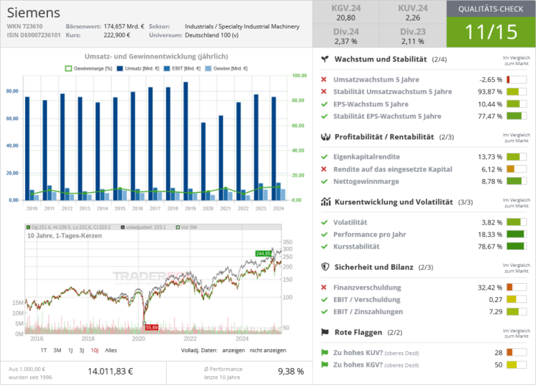This screenshot has width=536, height=385.
Task: Click the 14.011,83 € value
Action: point(110,371)
